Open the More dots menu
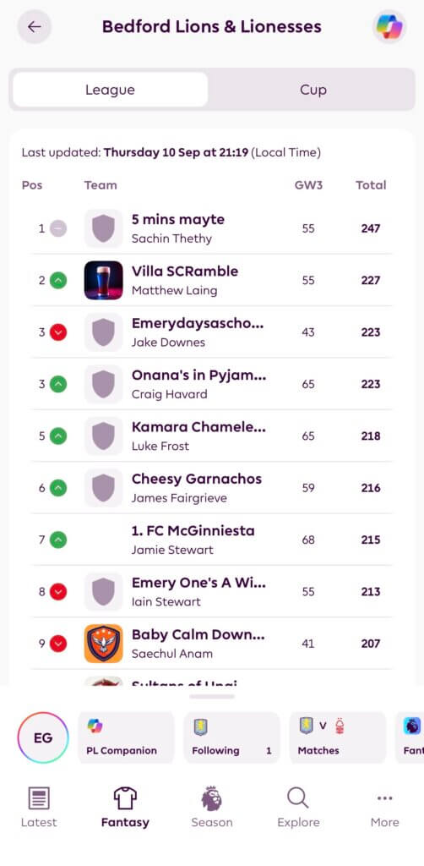424x866 pixels. [385, 798]
